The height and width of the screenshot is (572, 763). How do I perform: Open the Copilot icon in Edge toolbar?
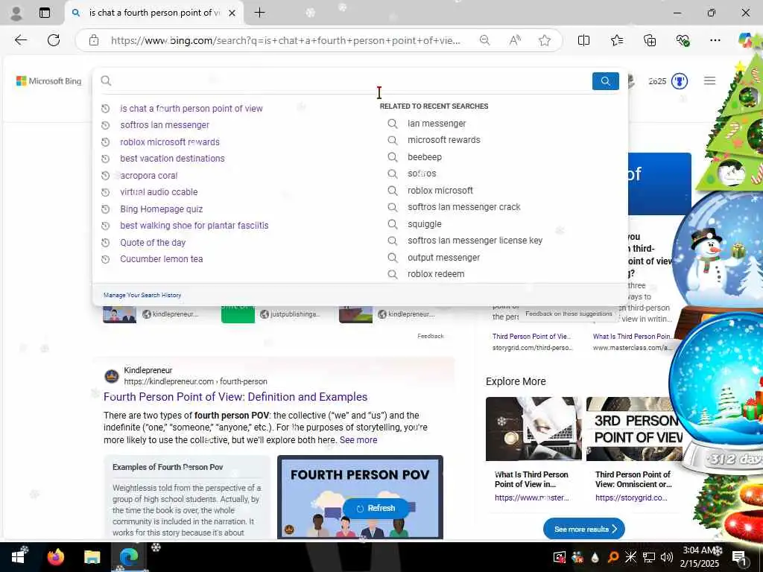tap(745, 40)
